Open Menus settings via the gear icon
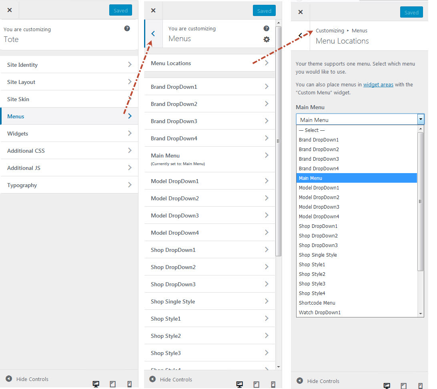The height and width of the screenshot is (389, 437). [x=267, y=39]
